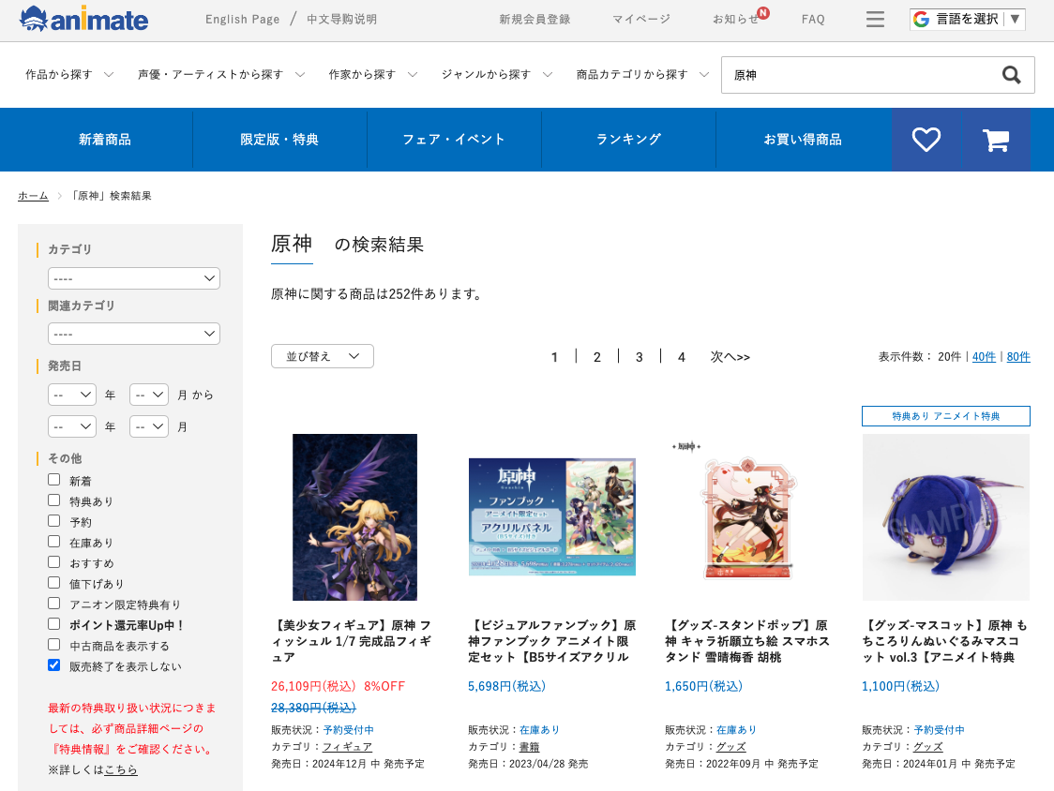Open the ランキング navigation menu

point(628,139)
